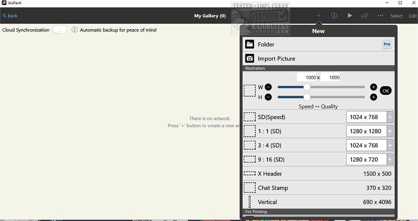Image resolution: width=418 pixels, height=221 pixels.
Task: Click the share arrow icon
Action: pyautogui.click(x=365, y=16)
